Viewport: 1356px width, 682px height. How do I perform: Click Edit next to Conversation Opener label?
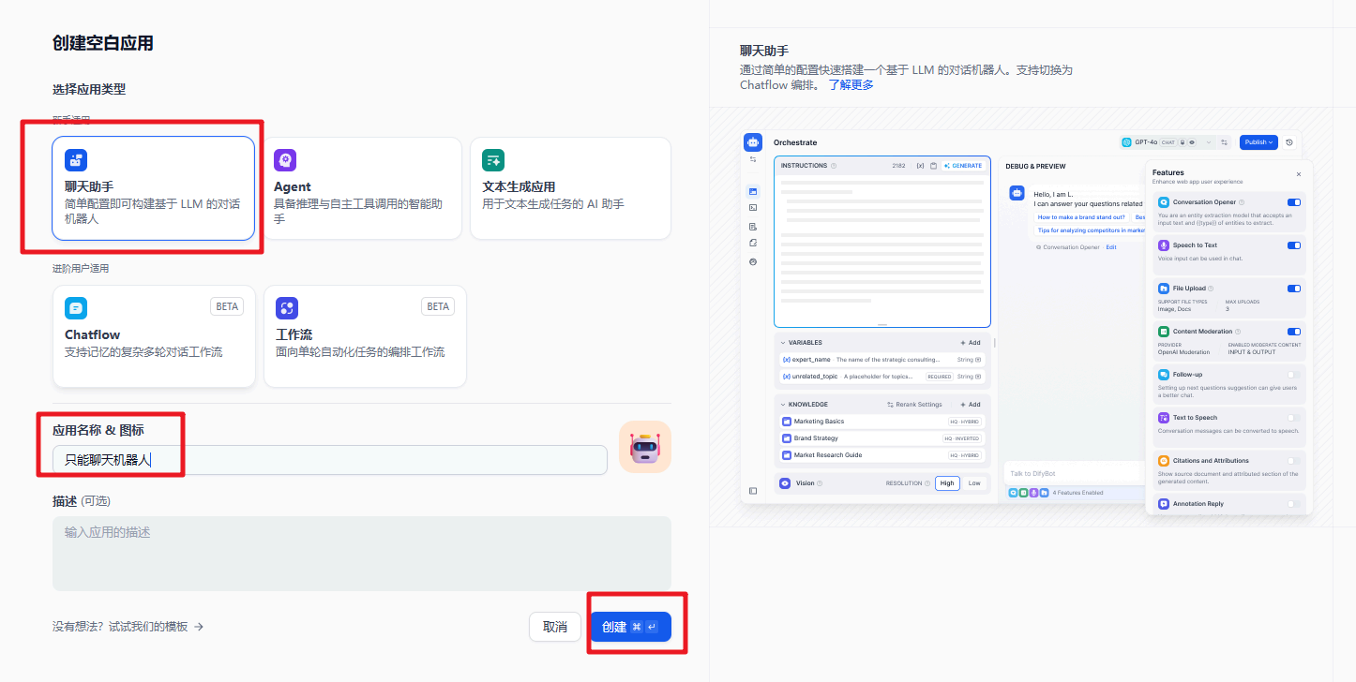coord(1111,247)
